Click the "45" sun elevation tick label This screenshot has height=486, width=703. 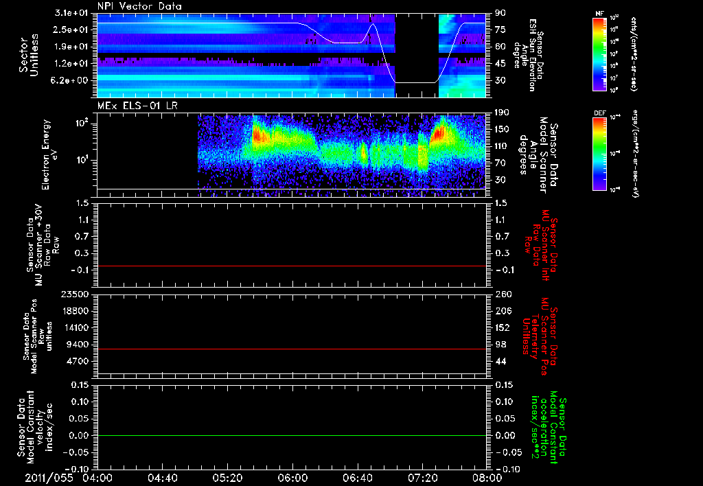(500, 64)
